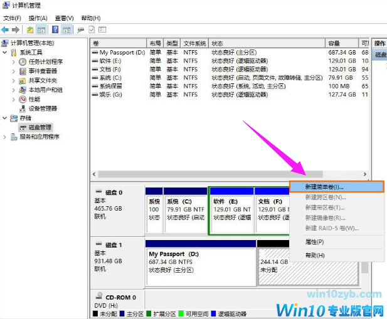The image size is (387, 319).
Task: Expand the Task Scheduler (任务计划程序) chevron
Action: [x=14, y=62]
